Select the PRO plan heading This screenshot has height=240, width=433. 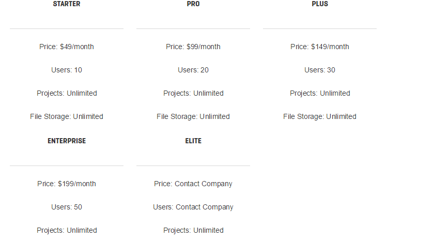(193, 4)
